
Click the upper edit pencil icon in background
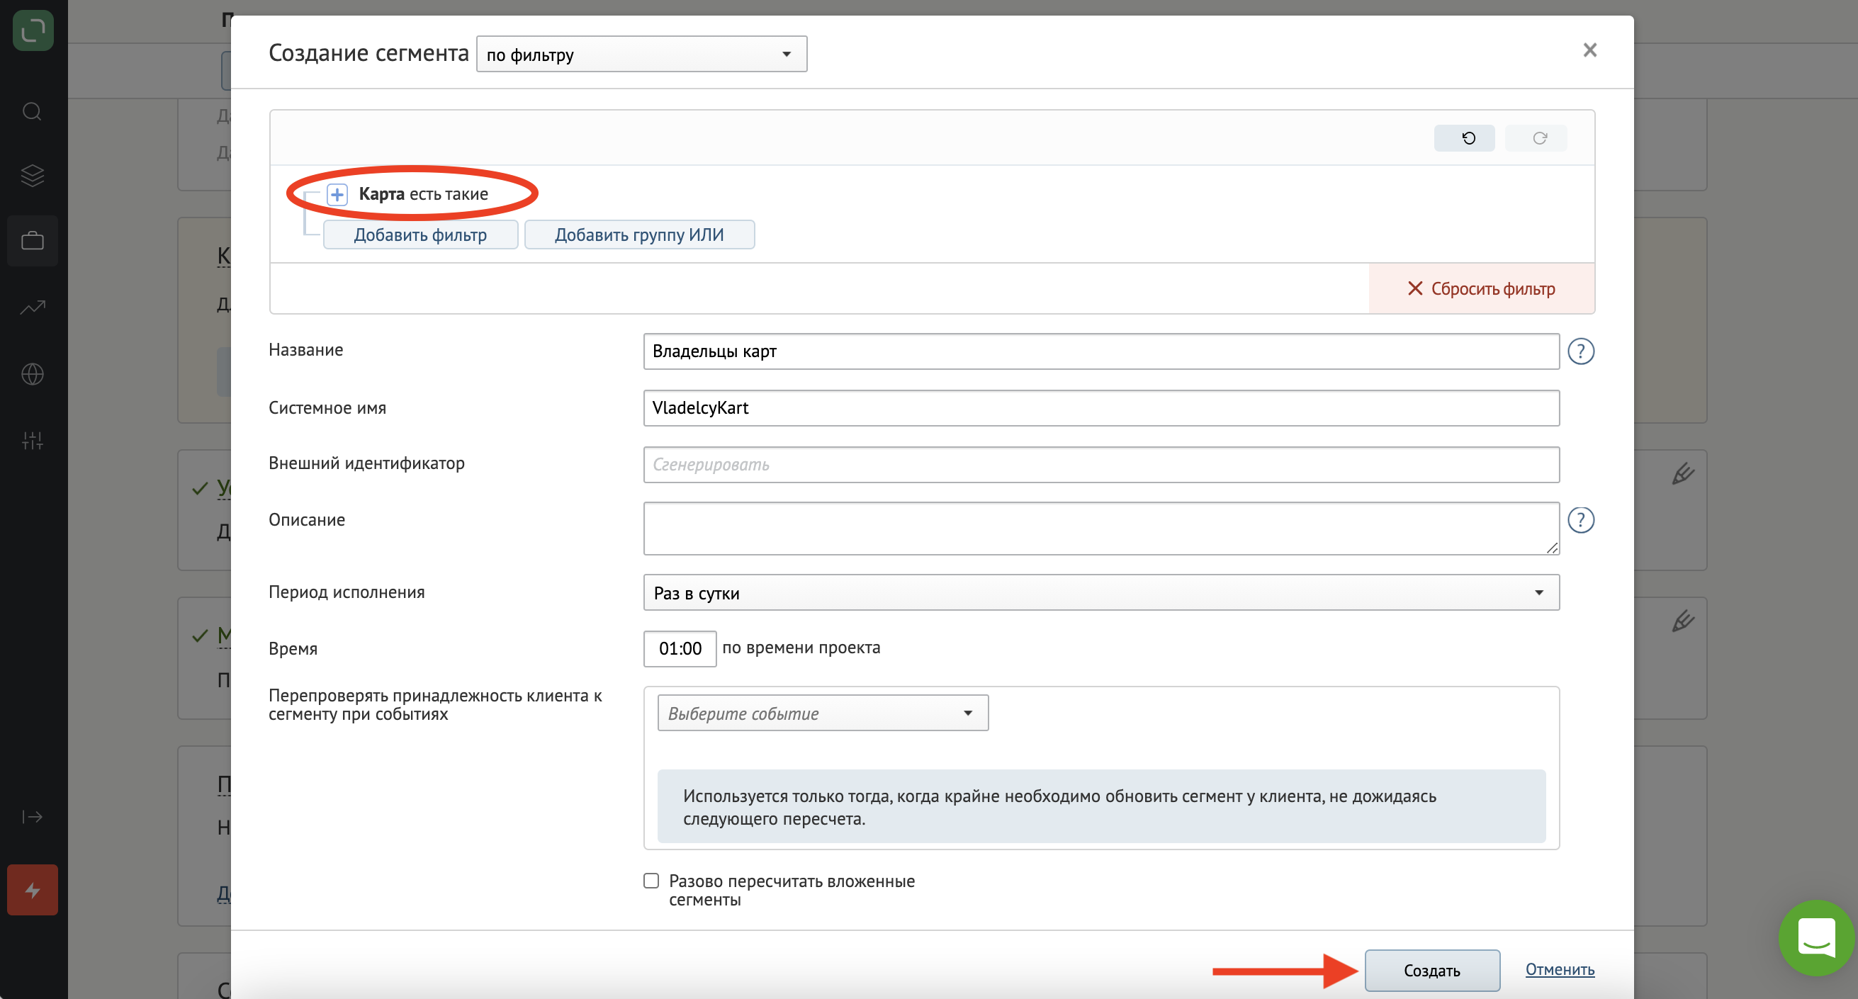pyautogui.click(x=1683, y=473)
